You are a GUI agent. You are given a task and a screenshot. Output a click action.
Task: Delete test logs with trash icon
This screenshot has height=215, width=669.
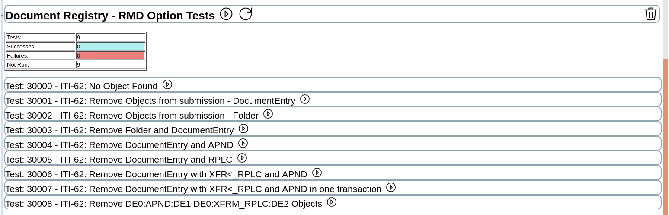(x=650, y=14)
